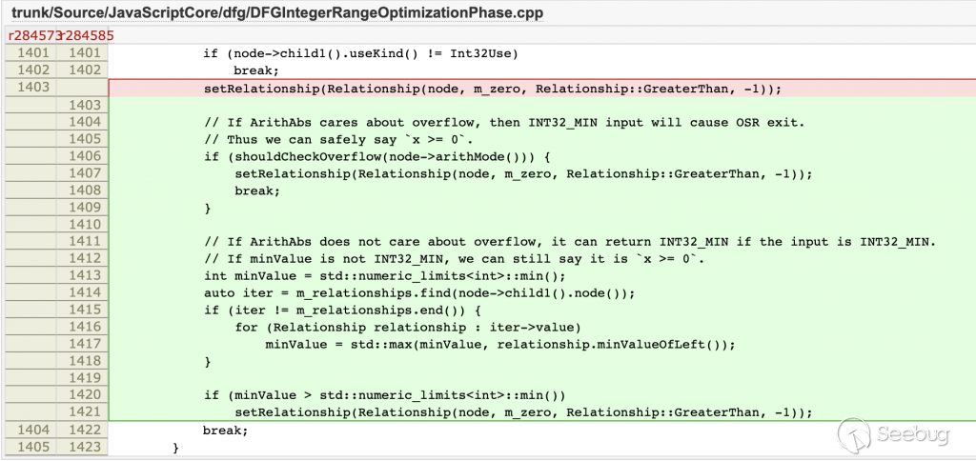Select the 'for (Relationship relationship' line

click(408, 327)
